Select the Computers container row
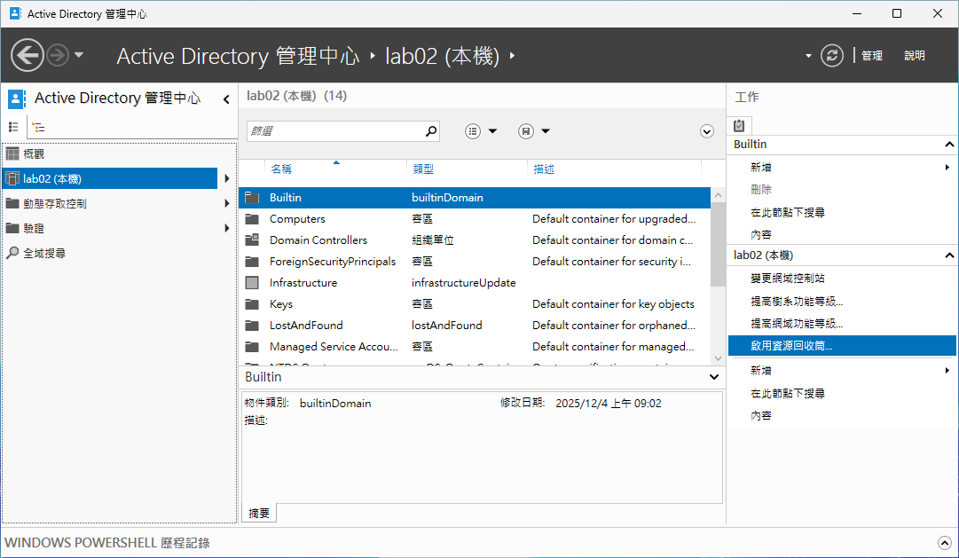This screenshot has width=959, height=558. tap(475, 219)
